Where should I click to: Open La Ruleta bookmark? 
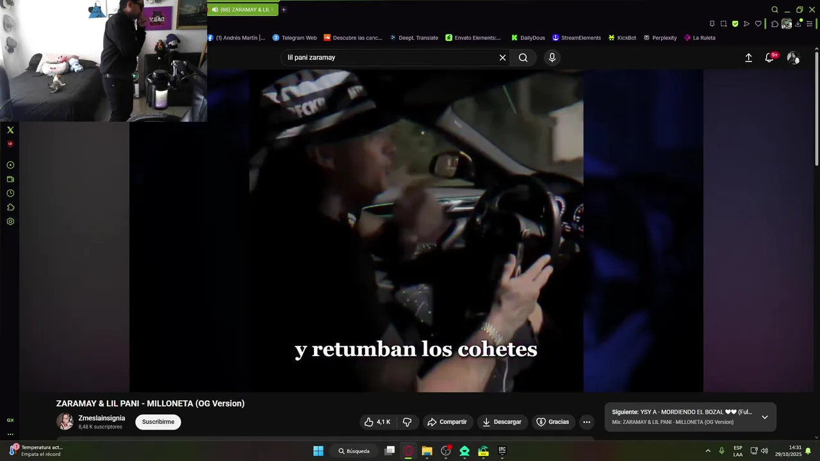coord(700,38)
